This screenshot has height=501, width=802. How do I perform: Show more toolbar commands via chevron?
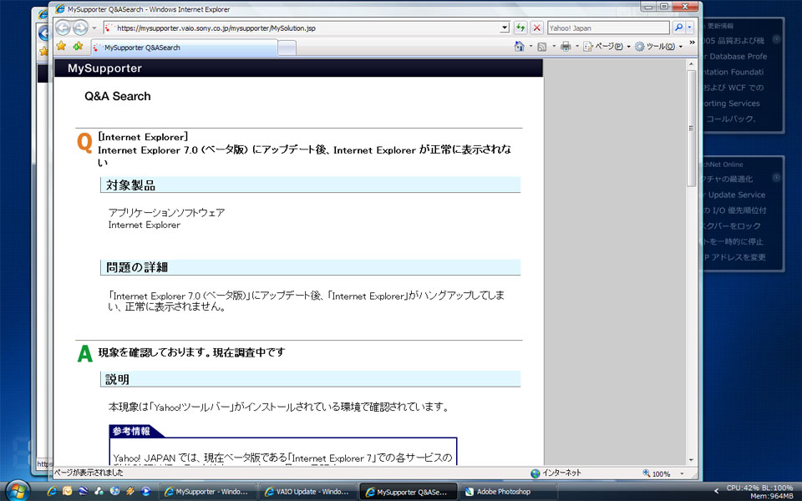click(692, 43)
